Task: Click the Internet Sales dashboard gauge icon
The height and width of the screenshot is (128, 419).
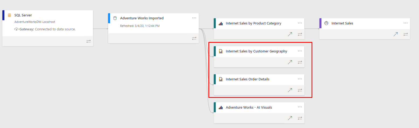Action: click(x=326, y=23)
